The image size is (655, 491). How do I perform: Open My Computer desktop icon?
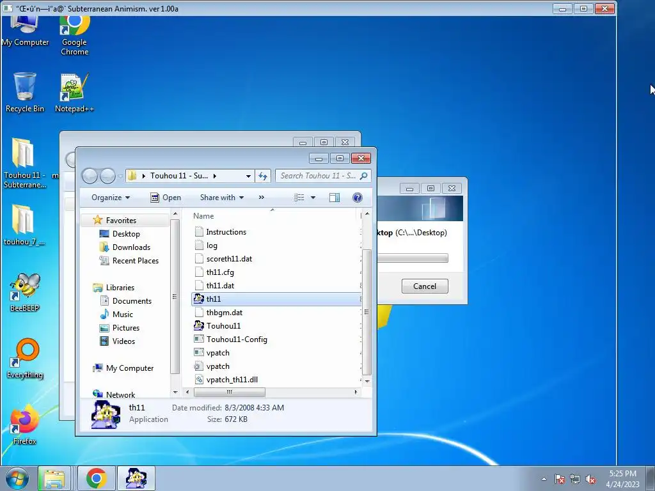[x=25, y=31]
